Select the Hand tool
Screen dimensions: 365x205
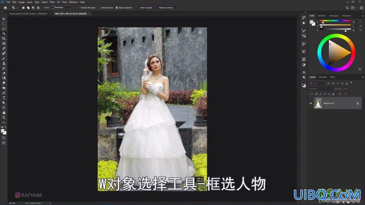point(4,113)
